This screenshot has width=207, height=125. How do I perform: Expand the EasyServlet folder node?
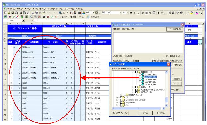(x=117, y=102)
